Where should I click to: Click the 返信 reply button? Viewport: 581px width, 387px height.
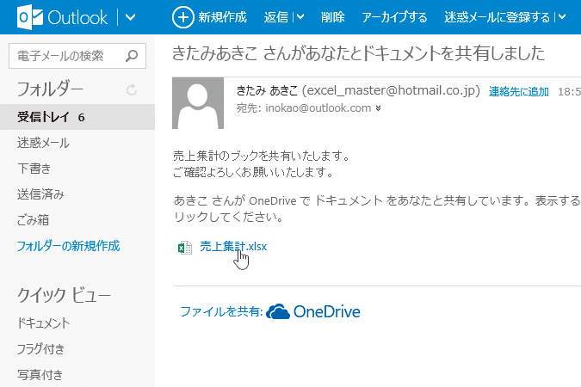pos(275,17)
